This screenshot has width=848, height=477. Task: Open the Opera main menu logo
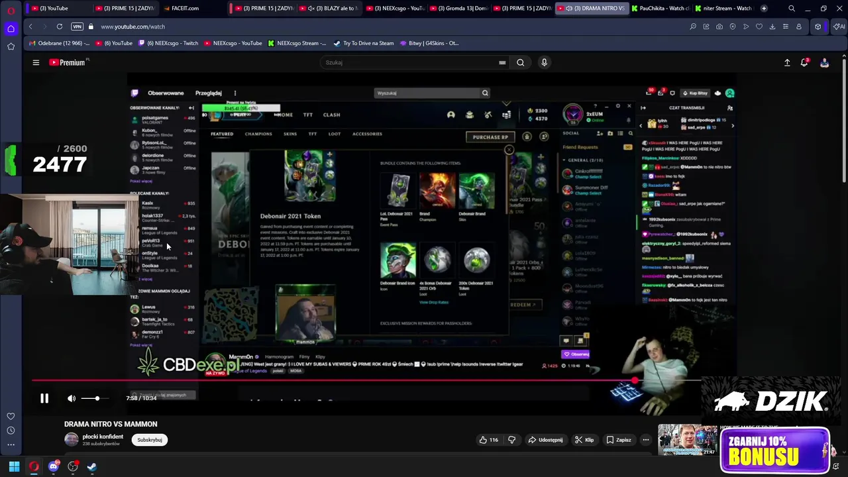coord(11,11)
